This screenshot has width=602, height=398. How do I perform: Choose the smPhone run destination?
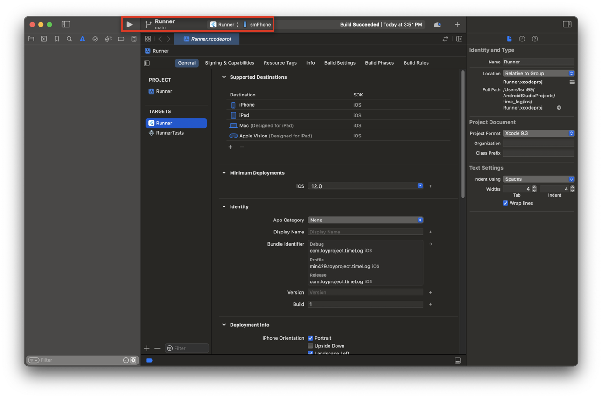[x=257, y=25]
